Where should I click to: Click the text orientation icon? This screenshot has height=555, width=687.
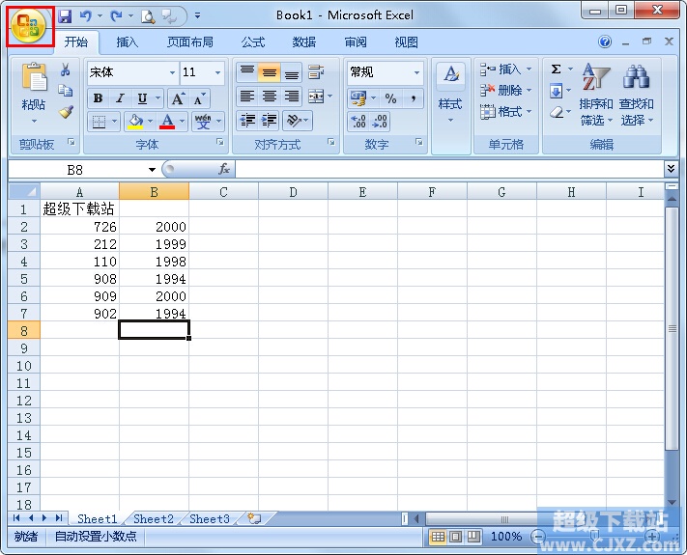[294, 120]
